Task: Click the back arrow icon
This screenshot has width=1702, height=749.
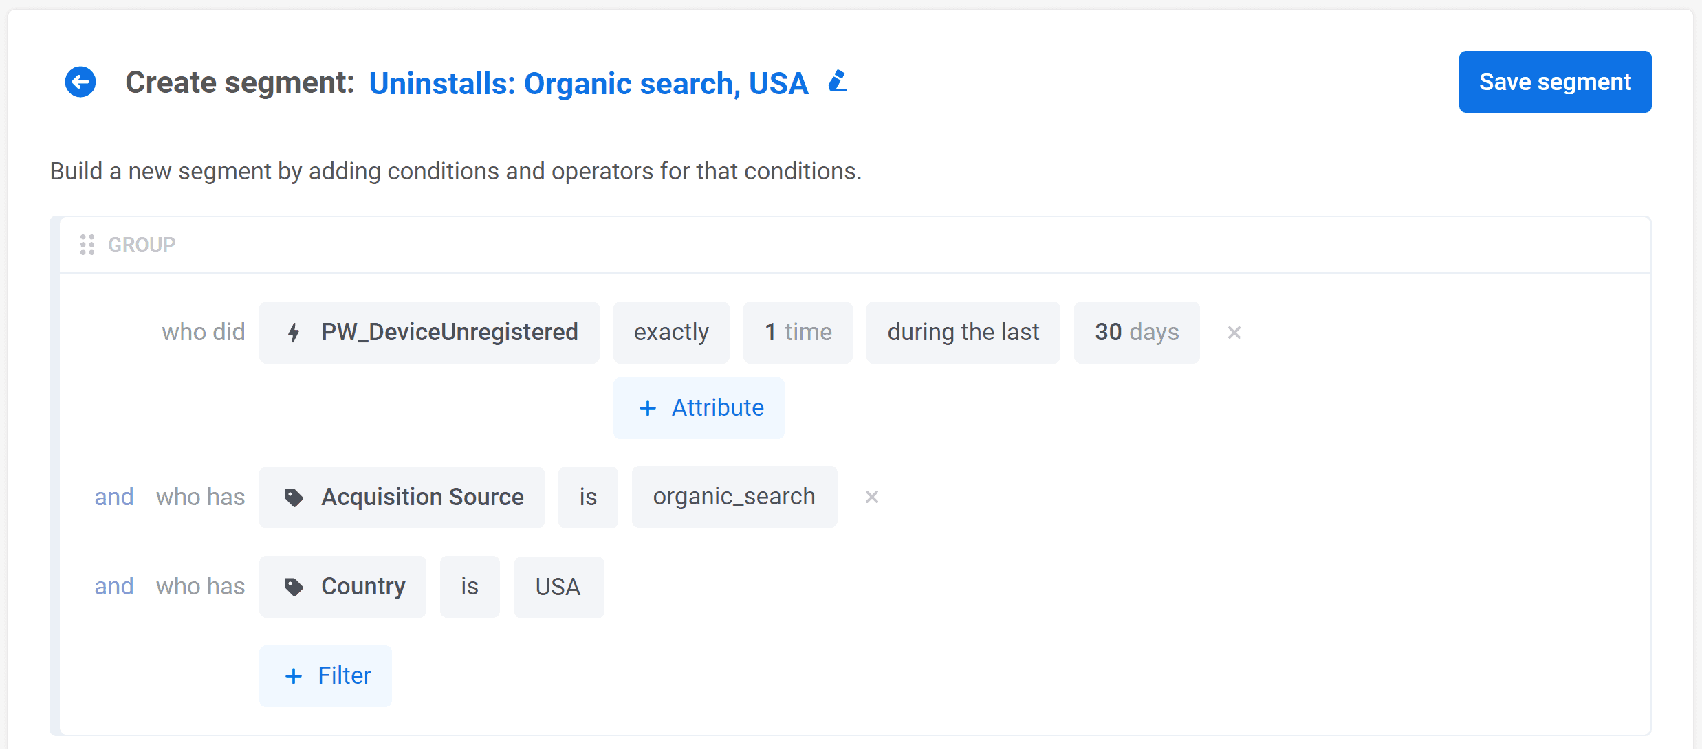Action: tap(80, 82)
